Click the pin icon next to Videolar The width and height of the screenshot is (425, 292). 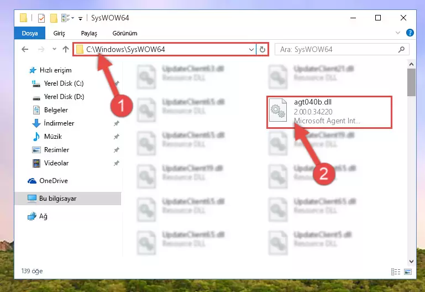(116, 163)
